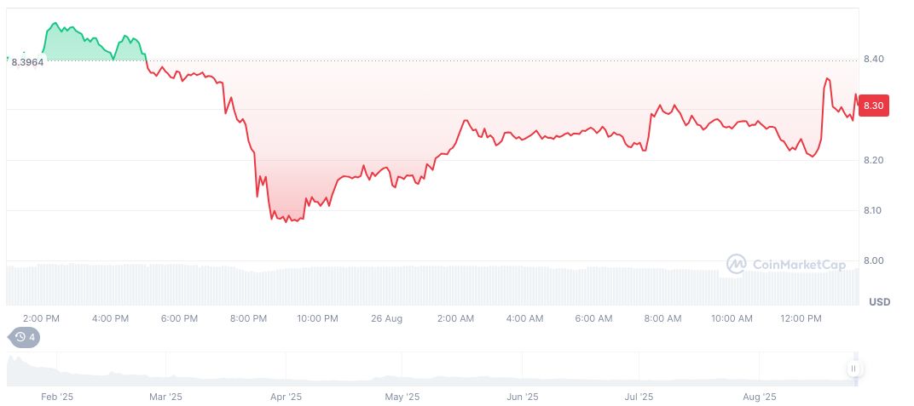Click the events history badge showing 4
The width and height of the screenshot is (914, 406).
pyautogui.click(x=24, y=337)
